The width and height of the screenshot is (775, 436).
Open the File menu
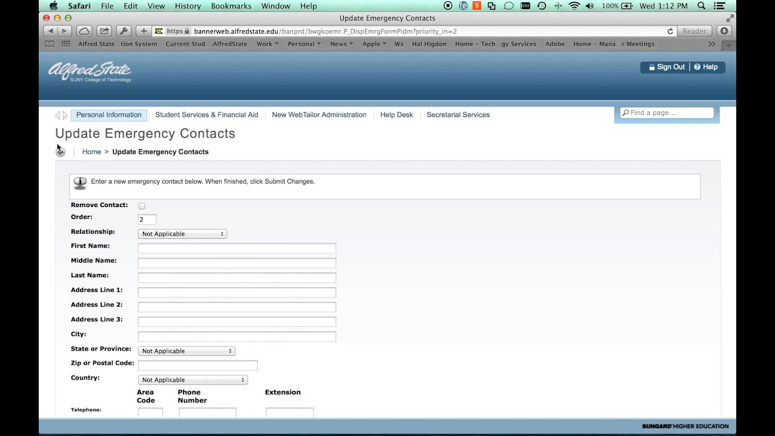coord(107,6)
